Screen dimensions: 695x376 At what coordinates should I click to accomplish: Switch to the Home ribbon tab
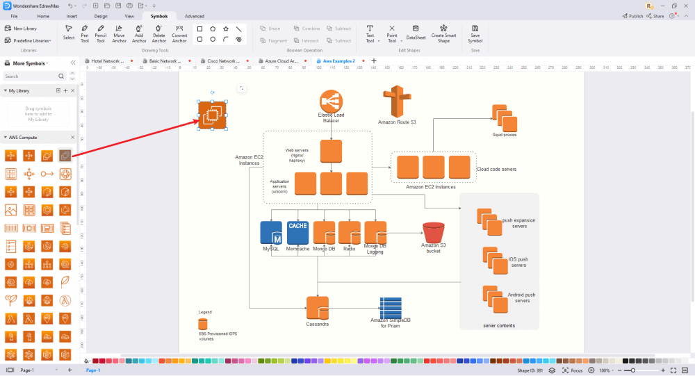pyautogui.click(x=43, y=16)
